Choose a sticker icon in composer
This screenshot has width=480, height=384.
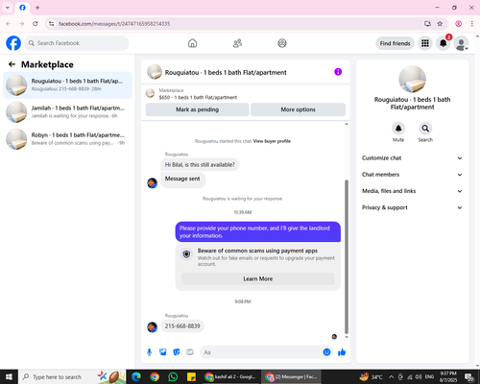[177, 352]
